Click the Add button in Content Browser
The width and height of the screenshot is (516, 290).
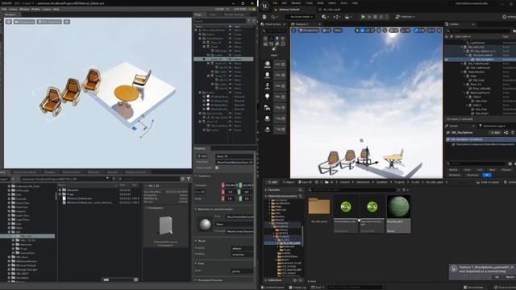273,182
